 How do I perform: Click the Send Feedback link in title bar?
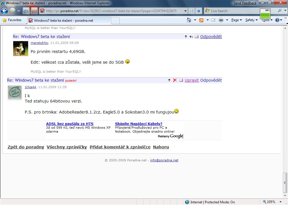tap(245, 3)
